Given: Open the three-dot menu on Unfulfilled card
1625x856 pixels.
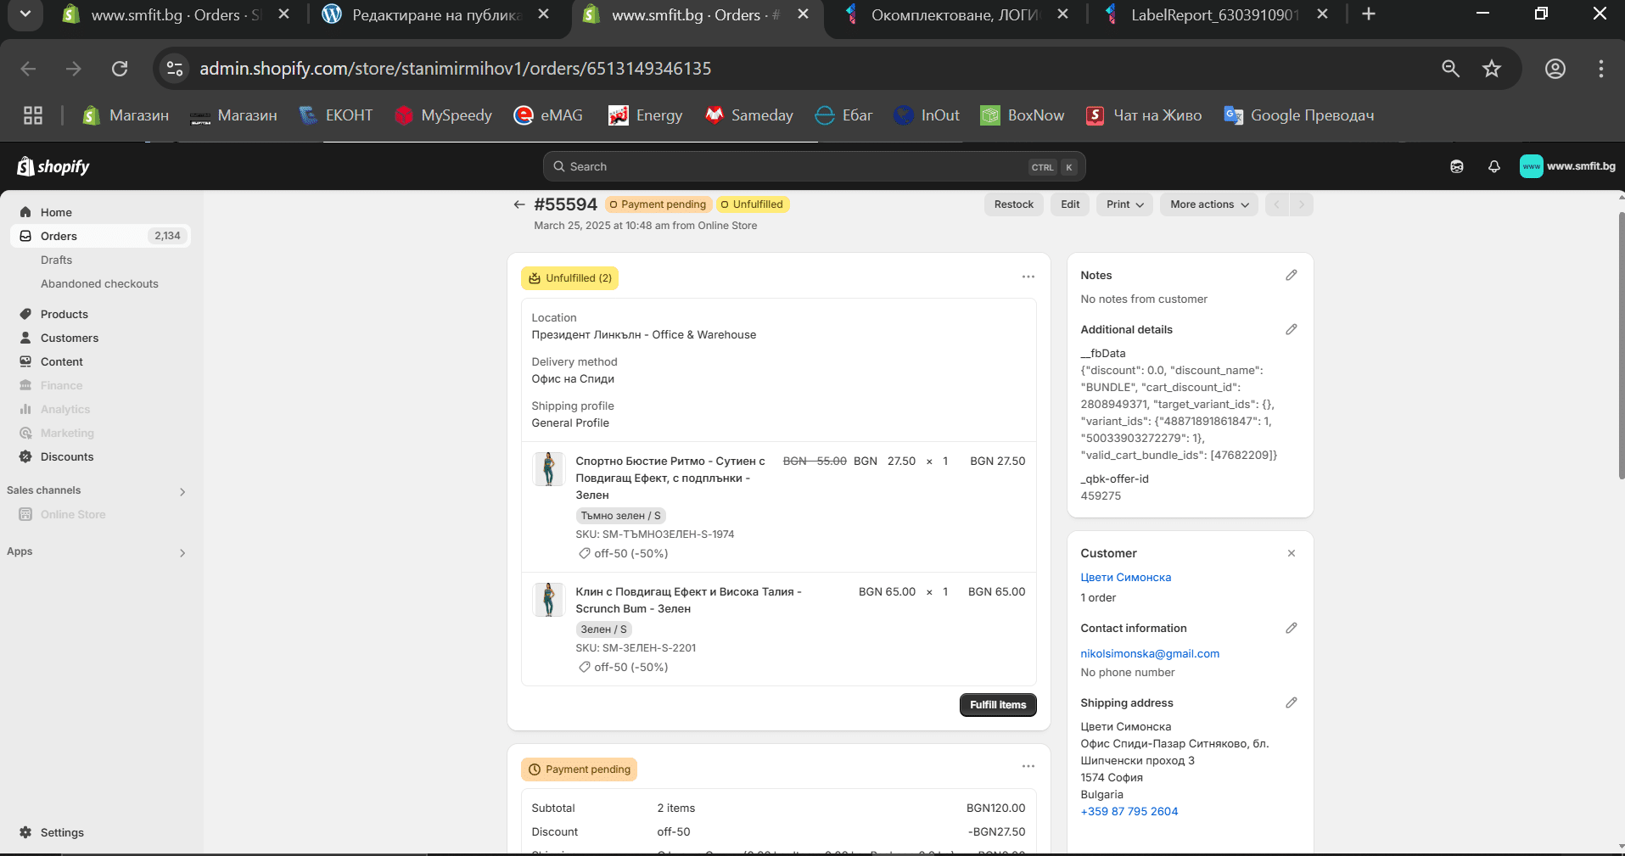Looking at the screenshot, I should coord(1028,277).
